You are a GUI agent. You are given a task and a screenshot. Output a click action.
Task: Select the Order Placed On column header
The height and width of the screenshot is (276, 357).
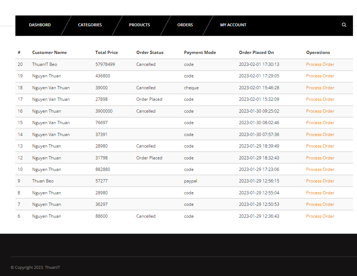point(256,52)
